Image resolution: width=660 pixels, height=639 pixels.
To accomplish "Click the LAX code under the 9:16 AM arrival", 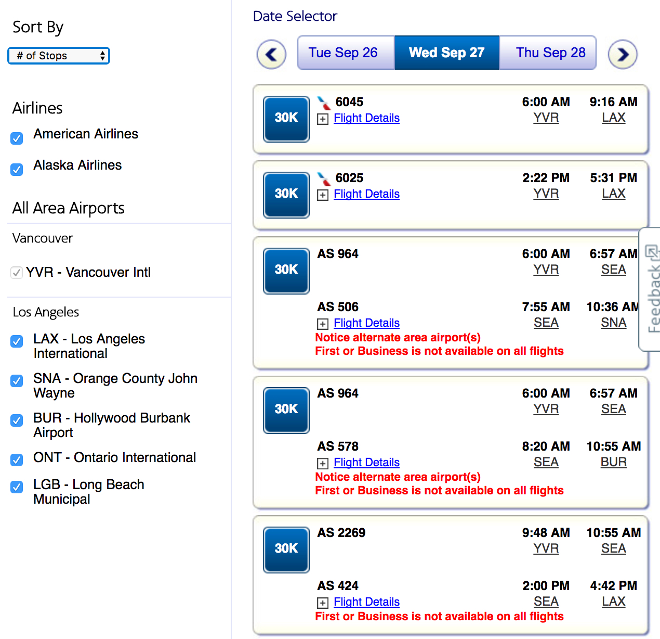I will point(614,118).
